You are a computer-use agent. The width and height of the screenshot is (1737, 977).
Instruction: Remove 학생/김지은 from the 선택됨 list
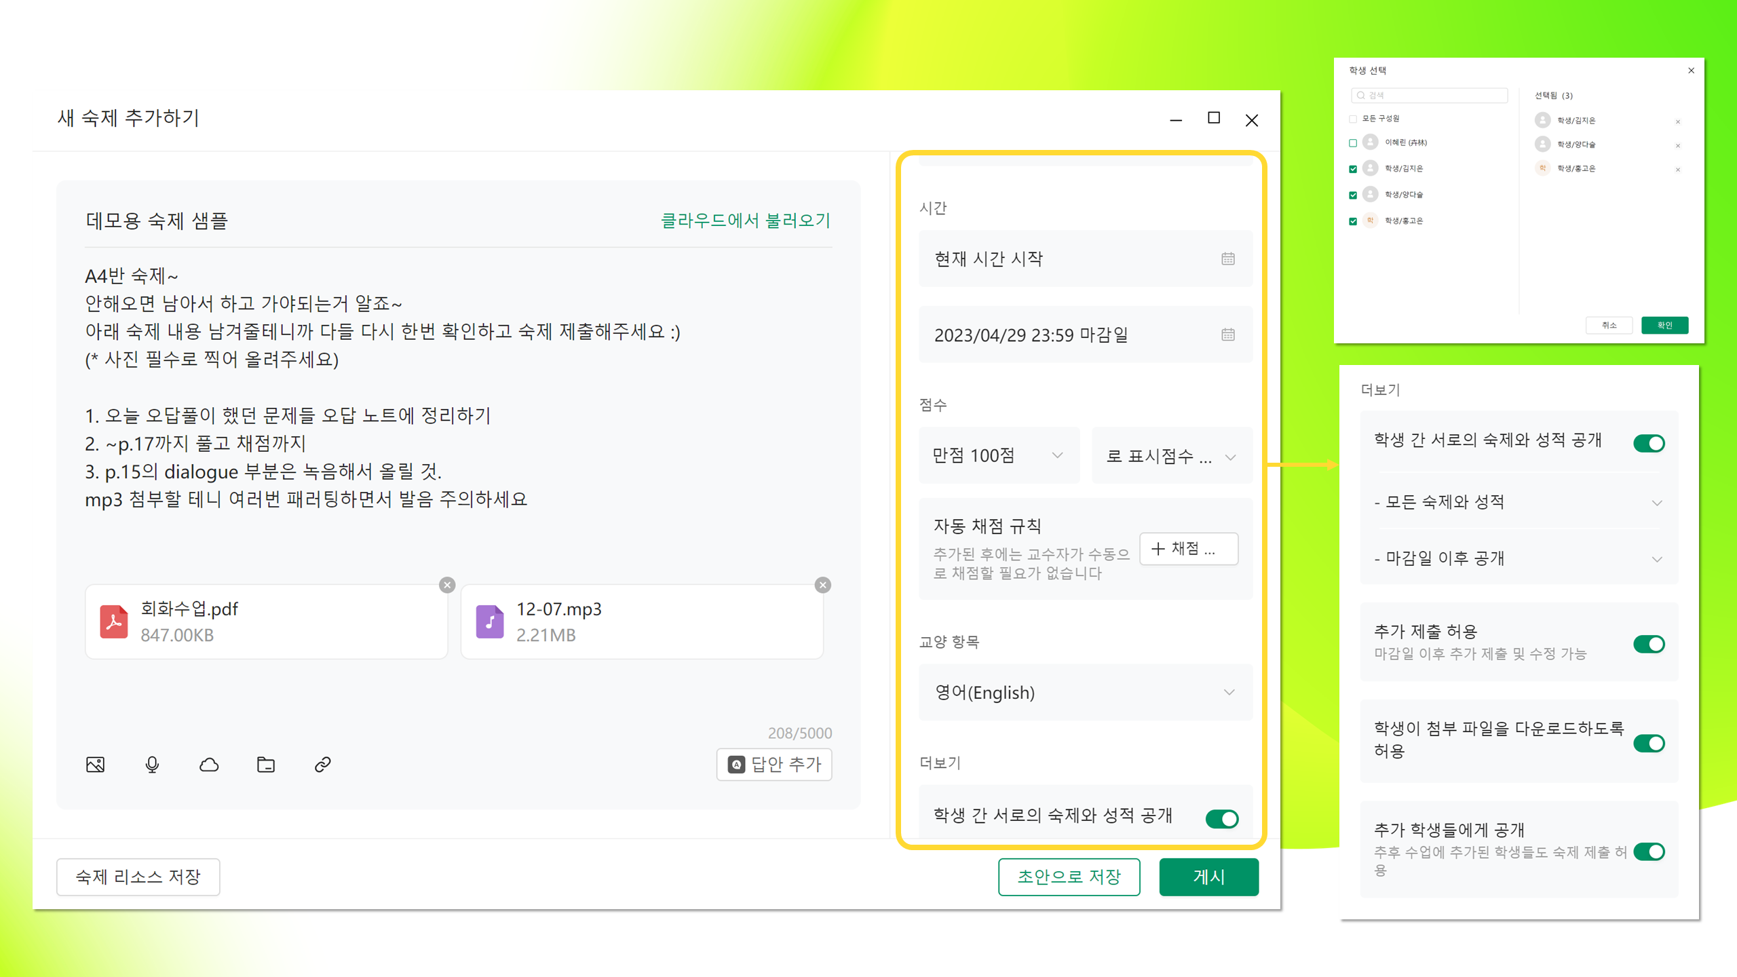(x=1678, y=121)
